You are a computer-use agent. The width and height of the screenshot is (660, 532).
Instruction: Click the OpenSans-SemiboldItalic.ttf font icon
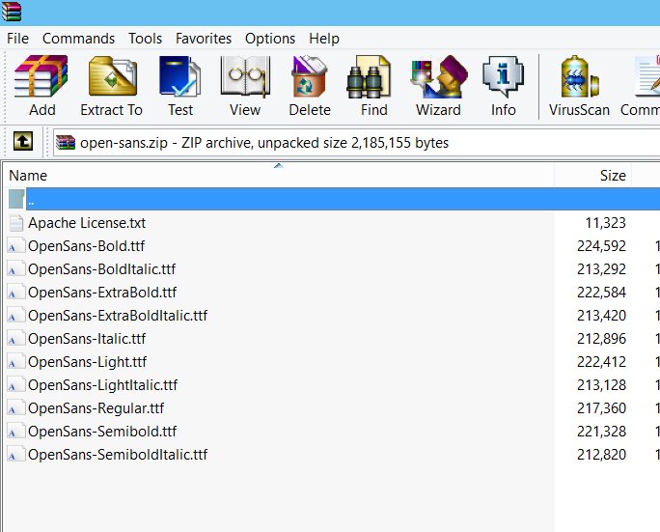16,455
